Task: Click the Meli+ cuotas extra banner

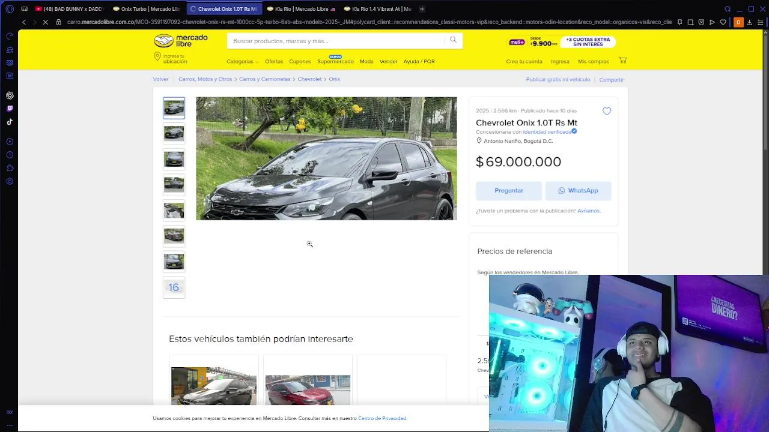Action: (x=562, y=42)
